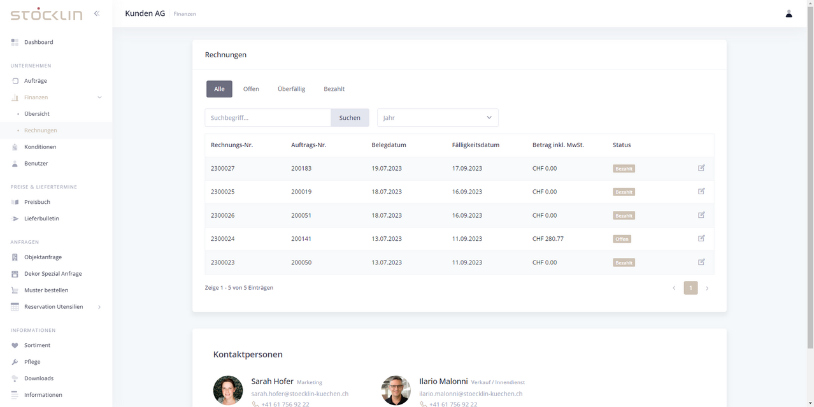The width and height of the screenshot is (814, 407).
Task: Focus the Suchbegriff search field
Action: pyautogui.click(x=268, y=118)
